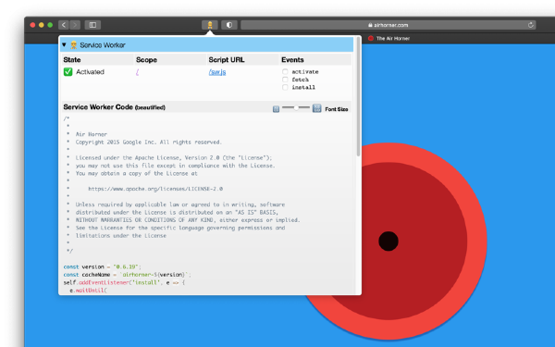The height and width of the screenshot is (347, 555).
Task: Adjust the Font Size slider
Action: [296, 107]
